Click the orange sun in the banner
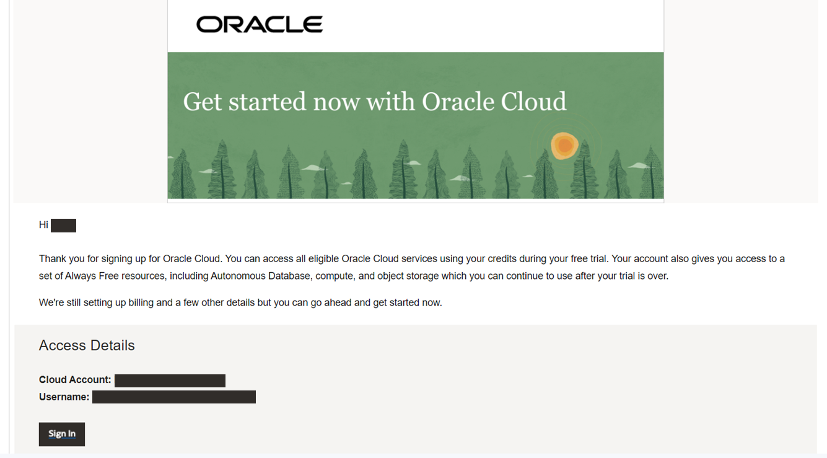 point(564,146)
